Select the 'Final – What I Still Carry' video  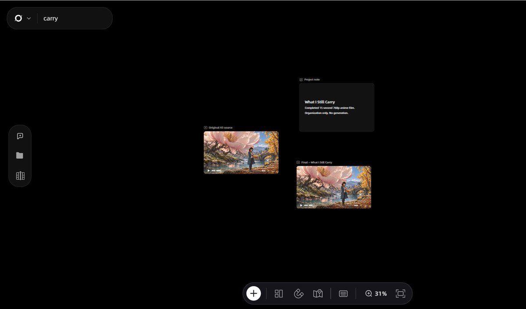click(334, 187)
